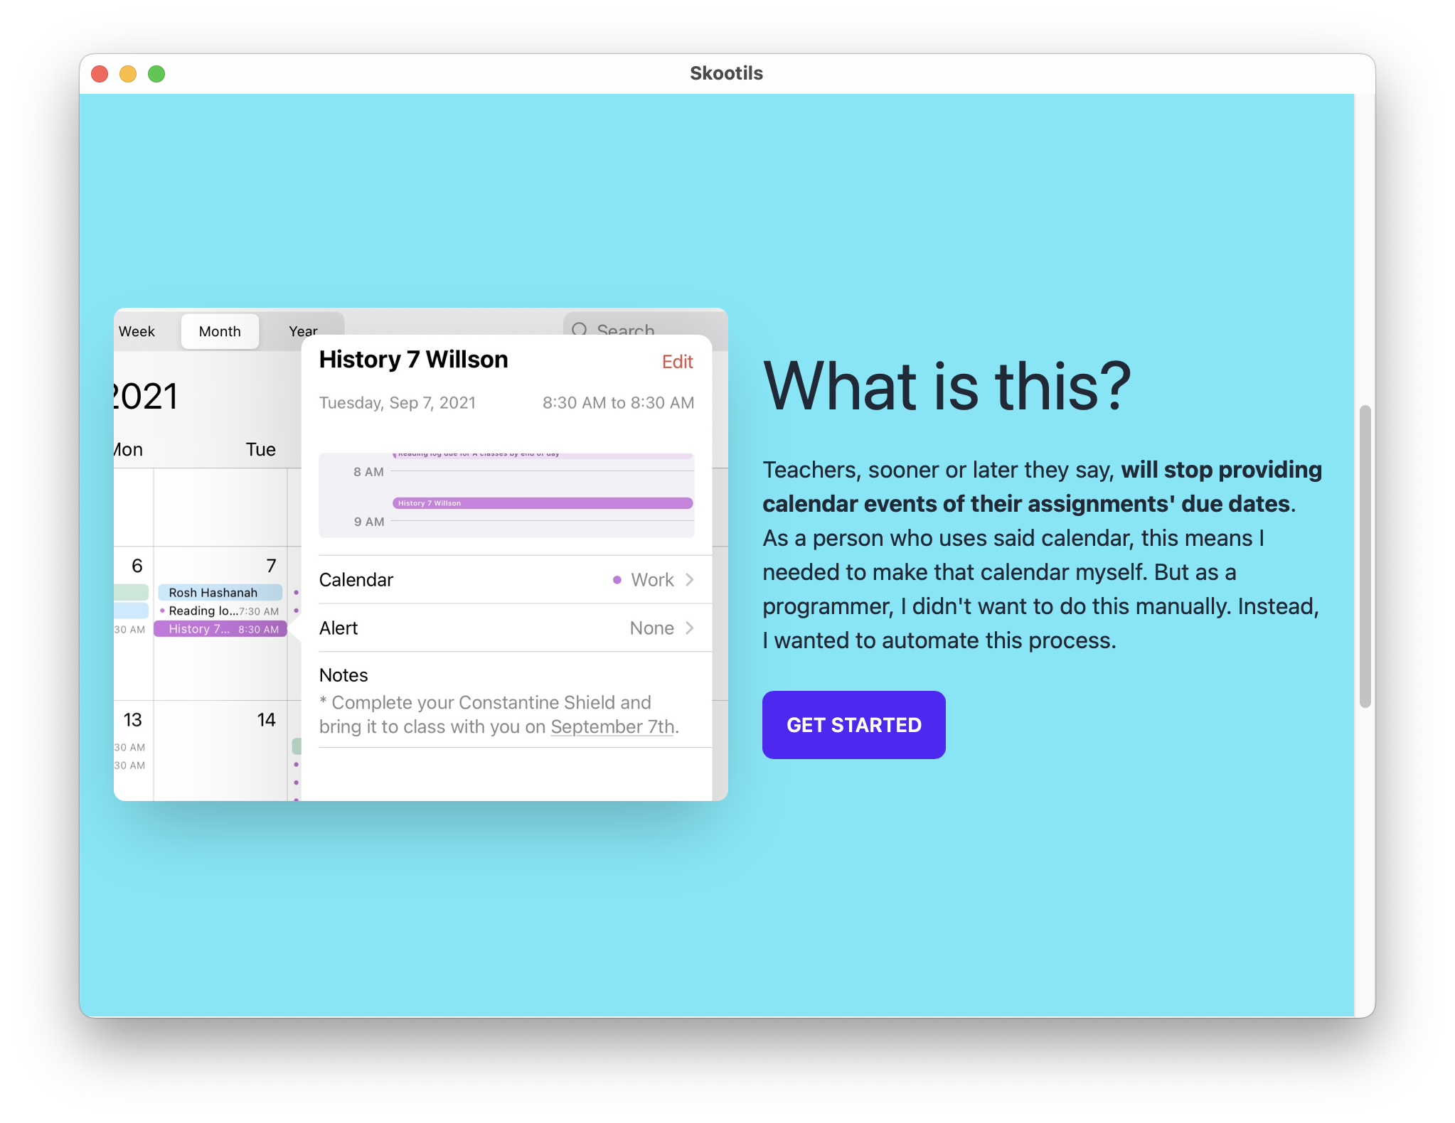The height and width of the screenshot is (1123, 1455).
Task: Expand the Calendar Work chevron
Action: point(690,580)
